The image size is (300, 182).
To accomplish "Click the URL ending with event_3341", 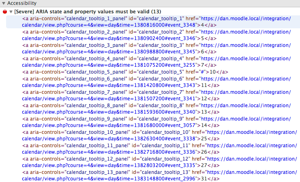I will click(109, 99).
